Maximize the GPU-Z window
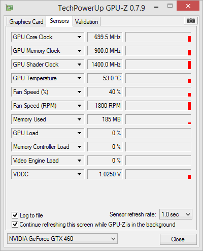This screenshot has height=251, width=203. tap(170, 6)
